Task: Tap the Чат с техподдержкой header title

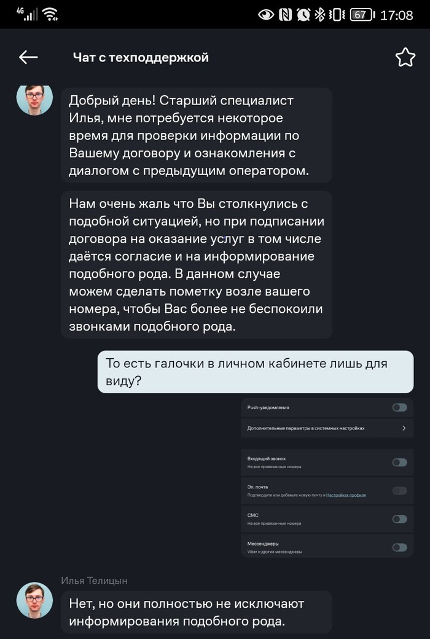Action: (141, 58)
